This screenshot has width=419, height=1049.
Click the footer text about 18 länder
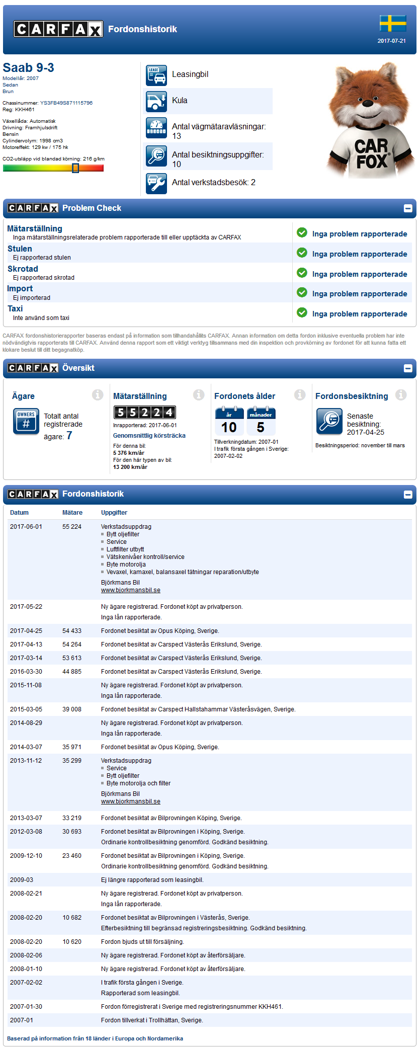[x=95, y=1038]
